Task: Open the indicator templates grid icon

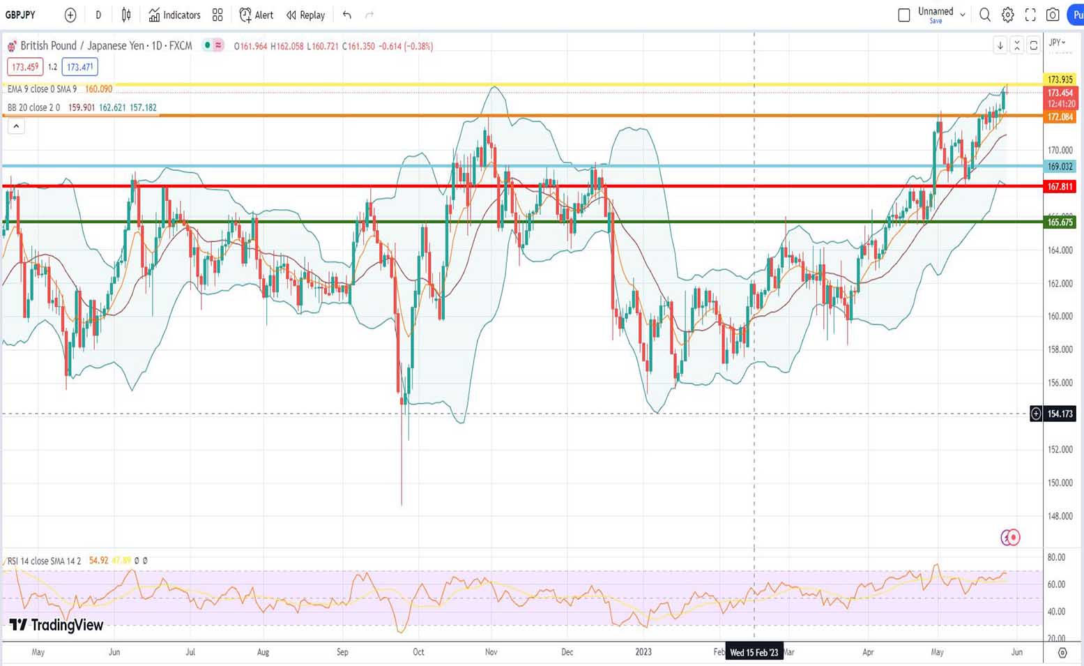Action: click(217, 15)
